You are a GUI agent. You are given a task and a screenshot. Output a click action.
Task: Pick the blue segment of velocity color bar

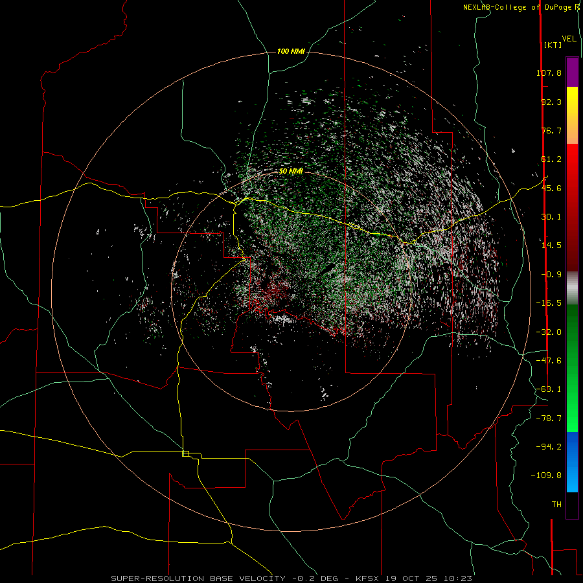pos(572,446)
